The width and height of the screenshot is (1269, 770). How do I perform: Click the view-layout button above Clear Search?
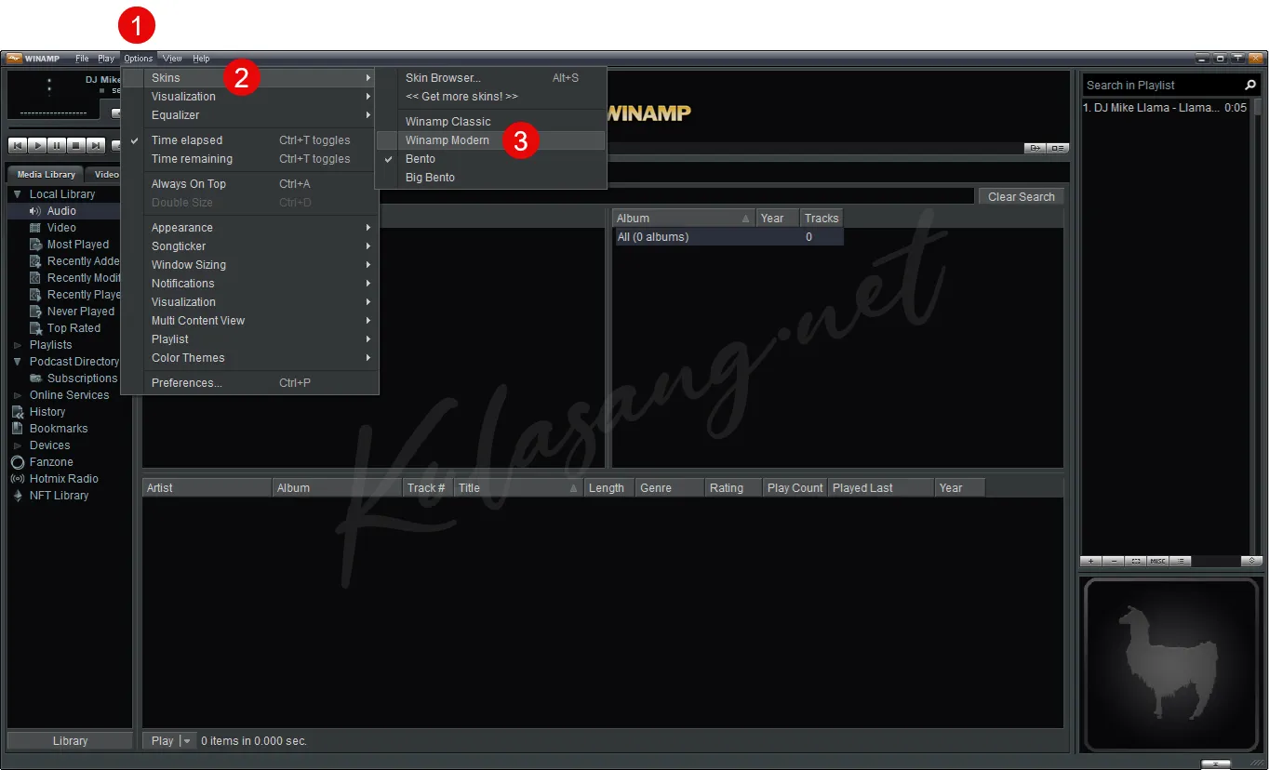tap(1058, 148)
